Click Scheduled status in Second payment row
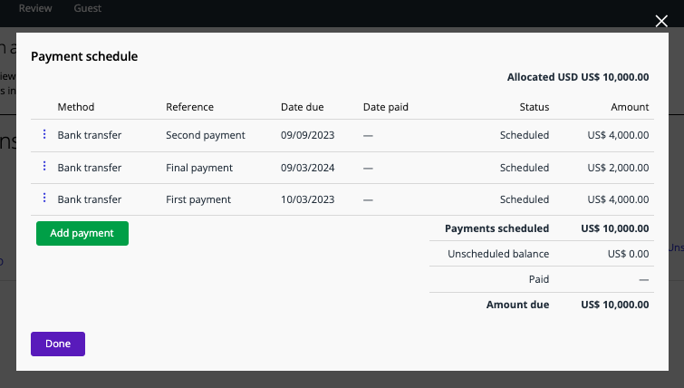 tap(525, 135)
